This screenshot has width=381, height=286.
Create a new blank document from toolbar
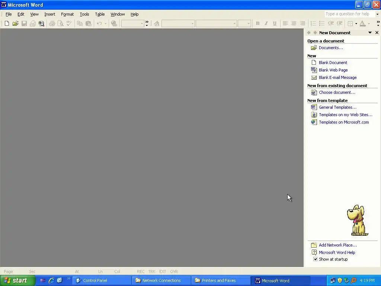(7, 23)
